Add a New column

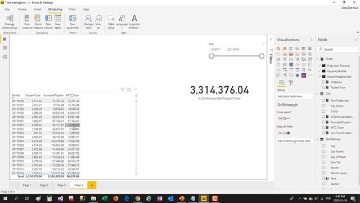(48, 22)
